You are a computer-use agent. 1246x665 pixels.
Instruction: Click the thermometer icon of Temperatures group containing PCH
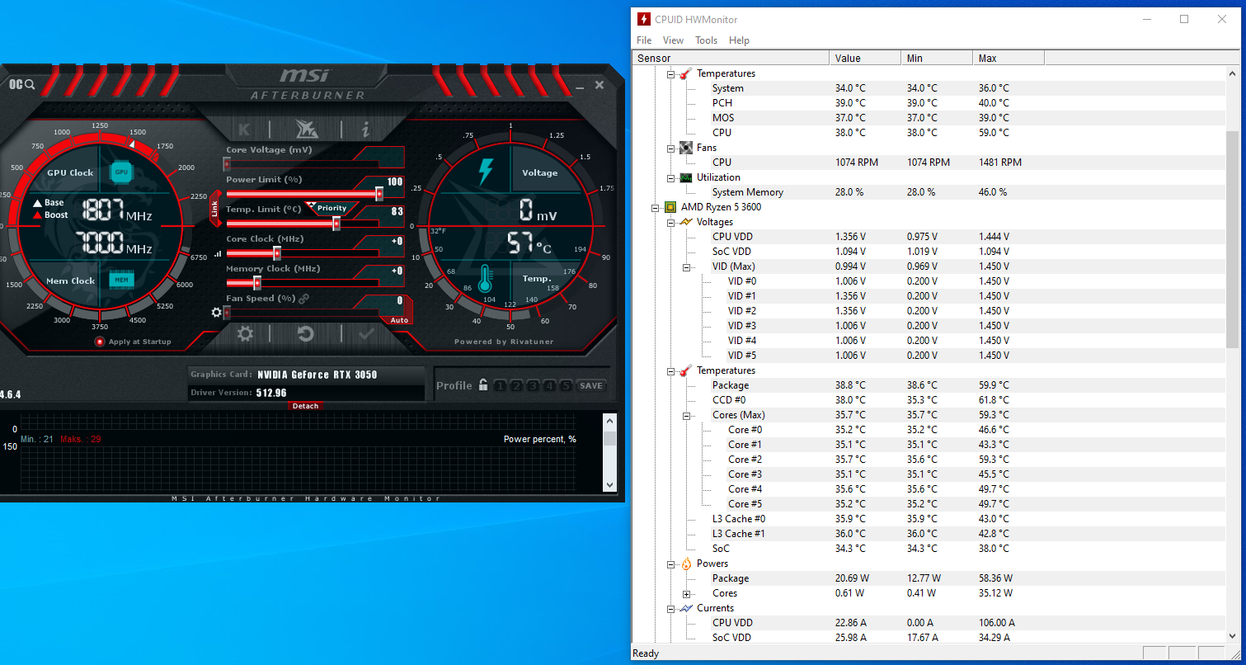(686, 73)
